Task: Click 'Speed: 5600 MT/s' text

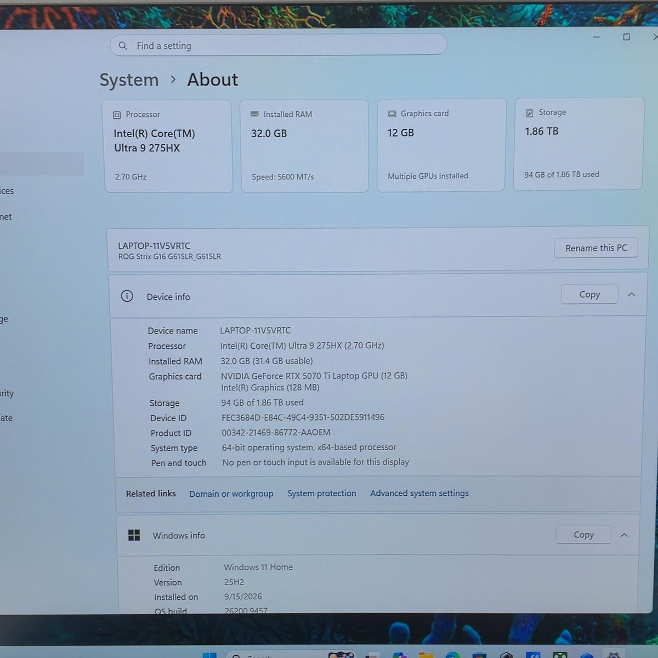Action: pos(282,177)
